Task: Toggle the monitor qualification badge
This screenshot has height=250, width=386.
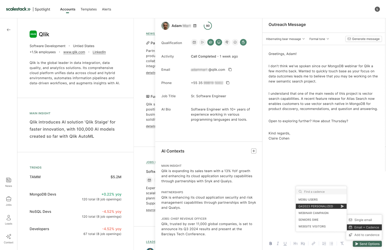Action: click(x=219, y=42)
